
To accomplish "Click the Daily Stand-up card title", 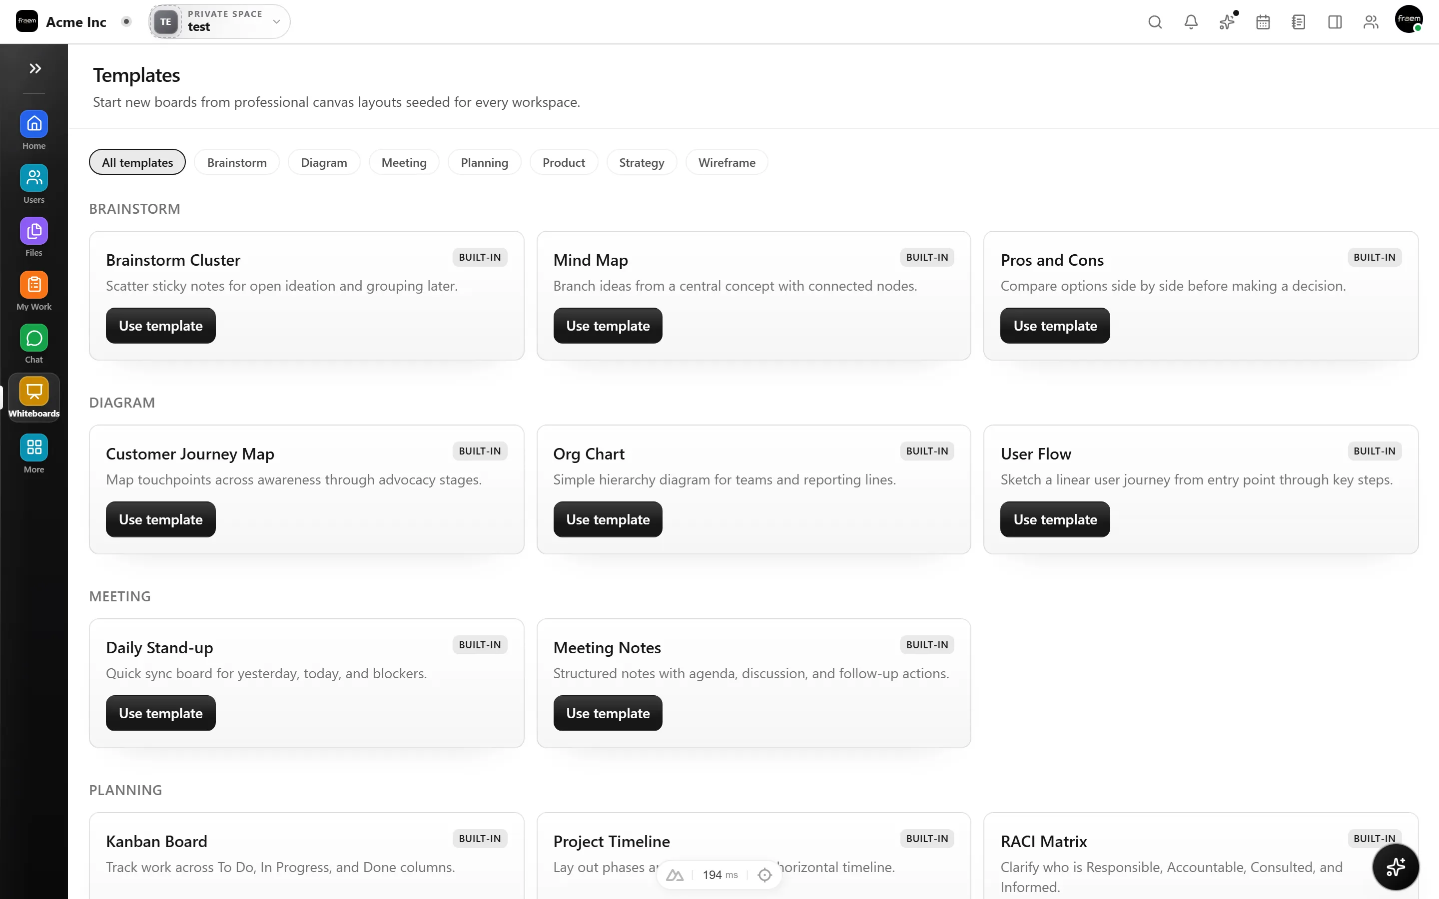I will coord(159,647).
